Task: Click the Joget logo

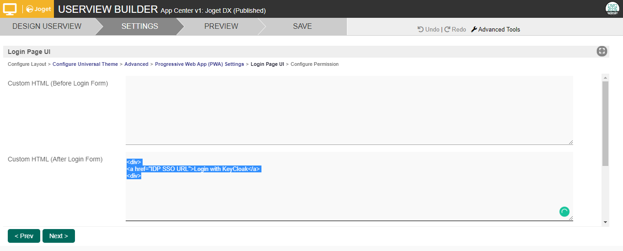Action: [x=38, y=9]
